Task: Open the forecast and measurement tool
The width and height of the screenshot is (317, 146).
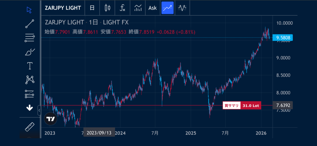Action: click(29, 94)
